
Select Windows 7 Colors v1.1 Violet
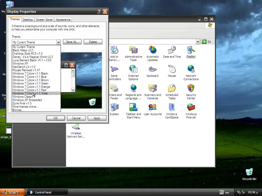click(x=36, y=93)
